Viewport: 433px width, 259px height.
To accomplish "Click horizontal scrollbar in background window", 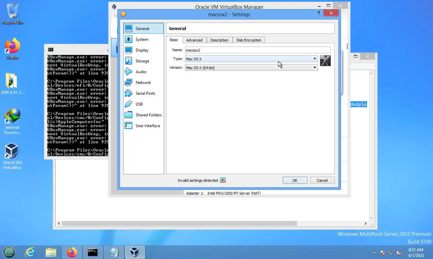I will (x=179, y=224).
